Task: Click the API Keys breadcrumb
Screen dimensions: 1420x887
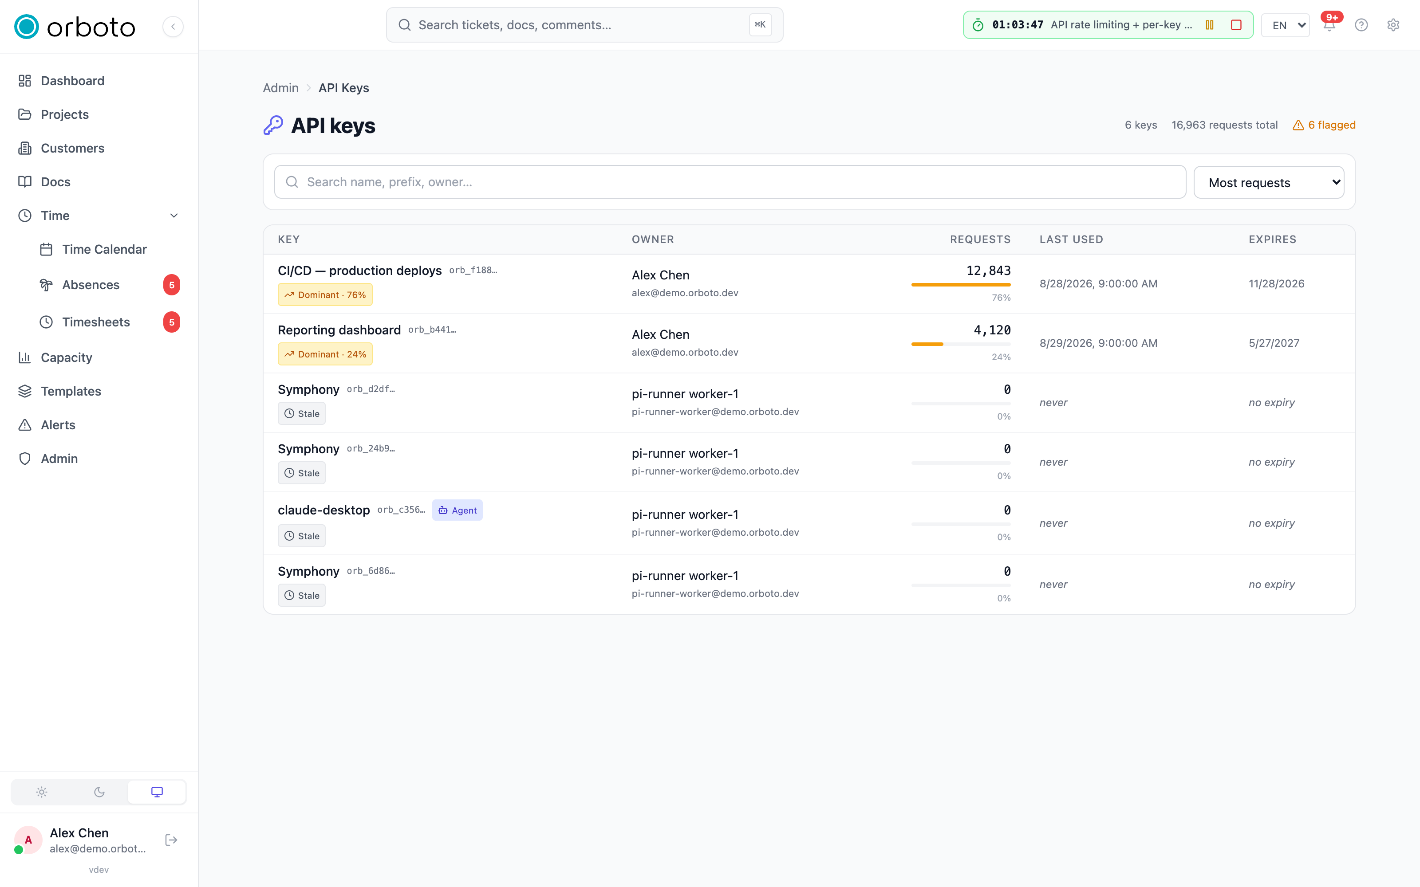Action: (344, 88)
